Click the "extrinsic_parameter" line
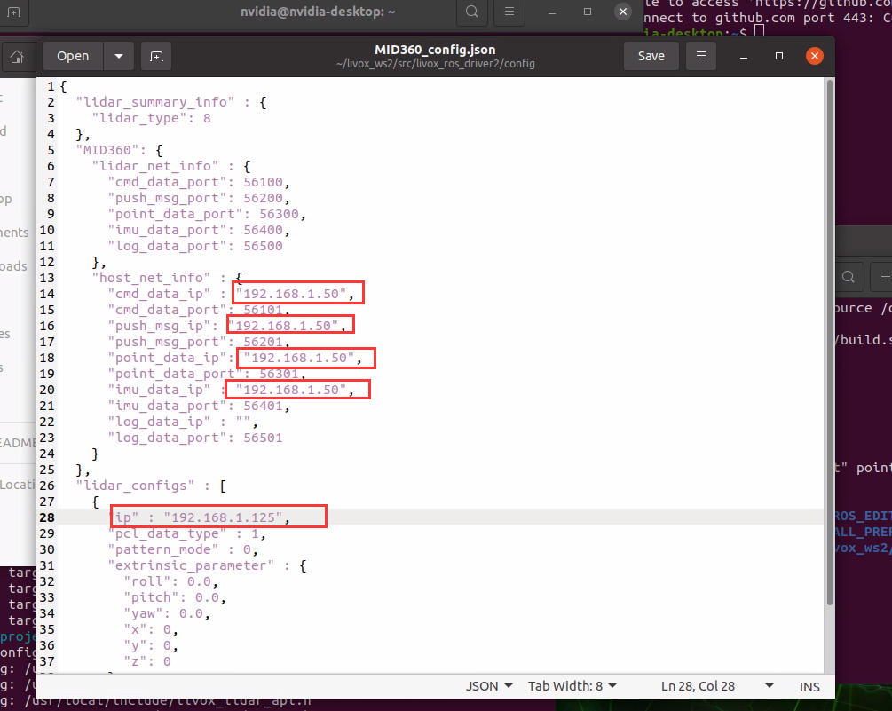The height and width of the screenshot is (711, 892). click(x=207, y=565)
